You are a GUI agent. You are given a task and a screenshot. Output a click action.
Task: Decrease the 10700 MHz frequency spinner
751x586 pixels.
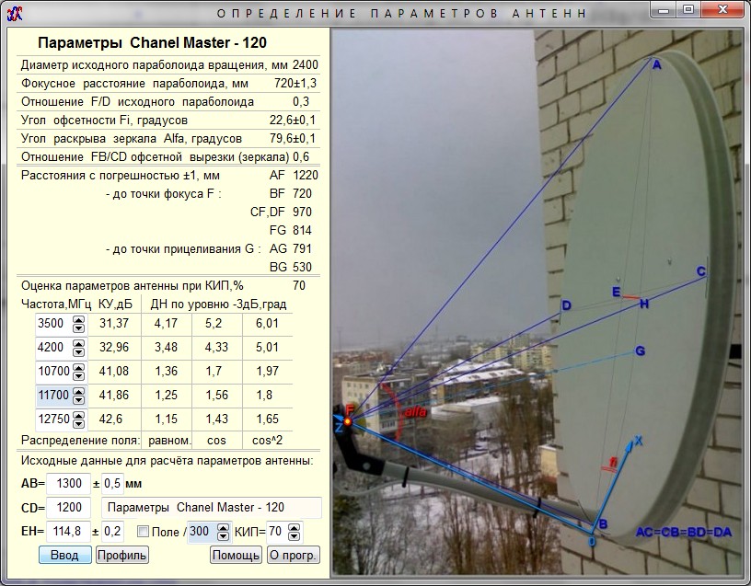(x=78, y=376)
